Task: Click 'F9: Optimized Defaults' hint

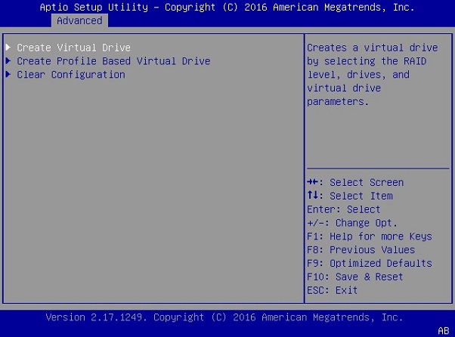Action: (370, 263)
